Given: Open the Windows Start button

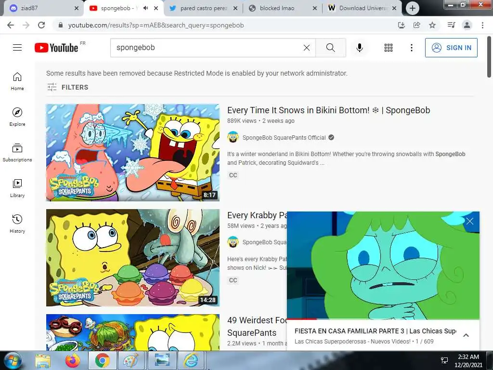Looking at the screenshot, I should 13,360.
